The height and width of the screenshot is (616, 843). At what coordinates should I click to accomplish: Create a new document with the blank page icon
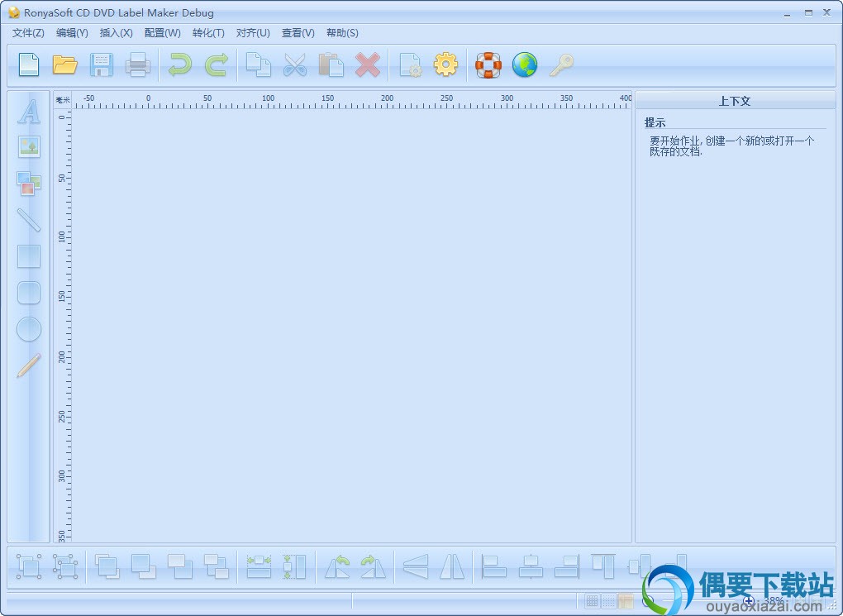[29, 64]
